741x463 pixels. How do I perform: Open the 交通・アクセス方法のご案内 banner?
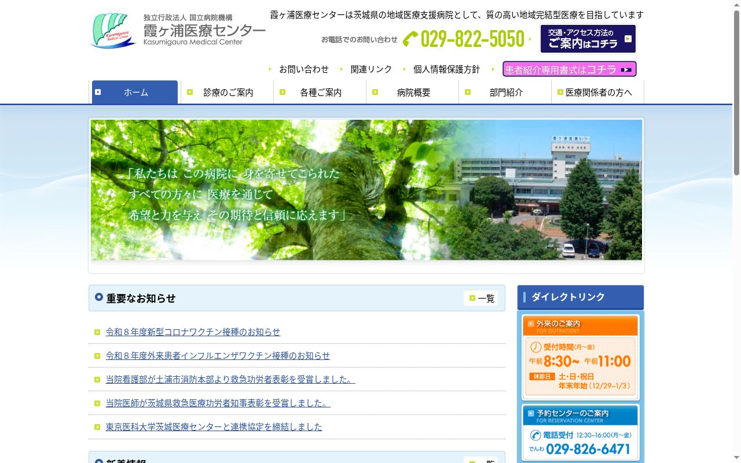(588, 39)
